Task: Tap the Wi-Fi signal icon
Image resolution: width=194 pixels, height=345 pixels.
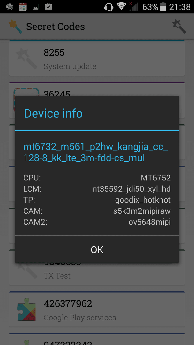Action: click(122, 7)
